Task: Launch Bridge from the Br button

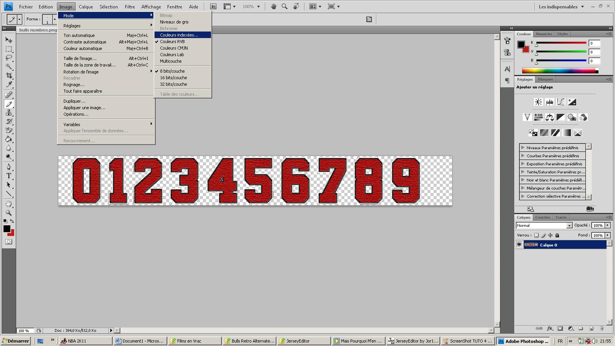Action: [213, 7]
